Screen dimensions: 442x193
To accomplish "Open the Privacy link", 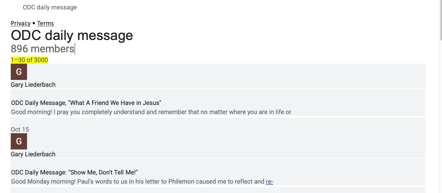I will coord(21,23).
